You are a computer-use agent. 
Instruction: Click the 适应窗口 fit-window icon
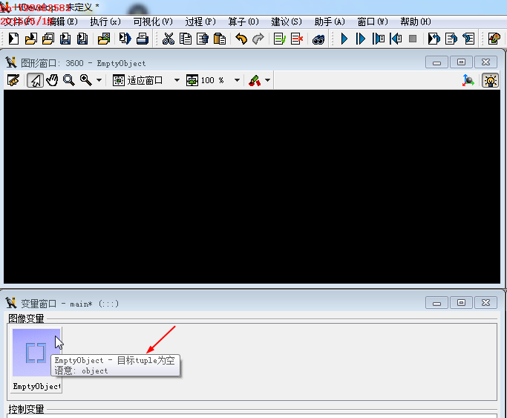tap(118, 80)
